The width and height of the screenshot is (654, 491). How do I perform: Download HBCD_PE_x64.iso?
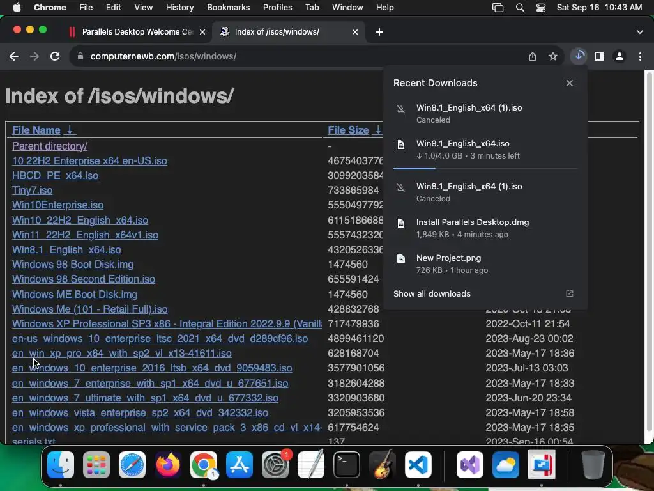click(55, 175)
